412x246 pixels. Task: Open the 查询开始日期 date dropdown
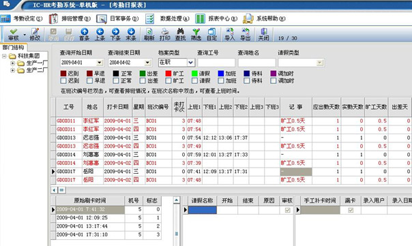coord(100,63)
